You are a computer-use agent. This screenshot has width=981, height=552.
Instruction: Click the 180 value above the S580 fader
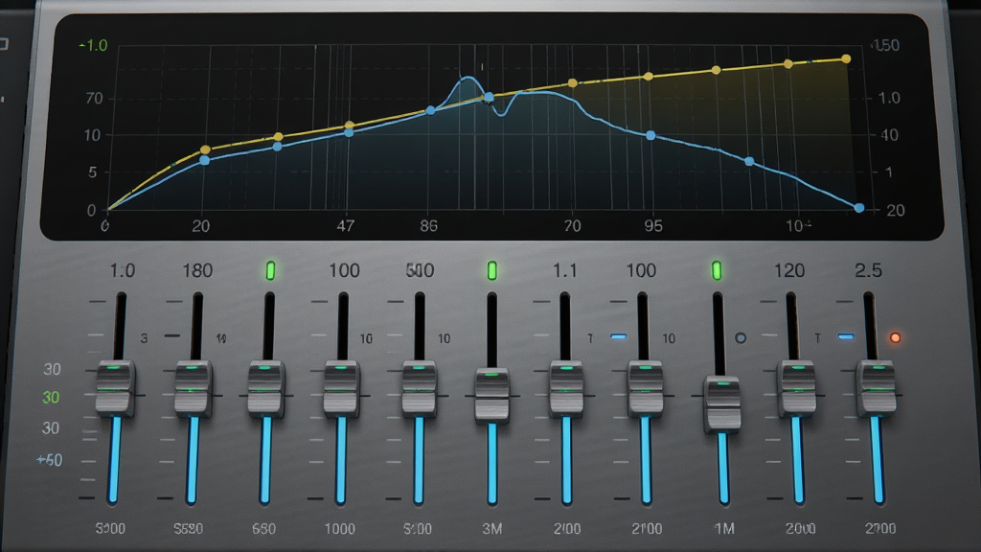[x=197, y=270]
